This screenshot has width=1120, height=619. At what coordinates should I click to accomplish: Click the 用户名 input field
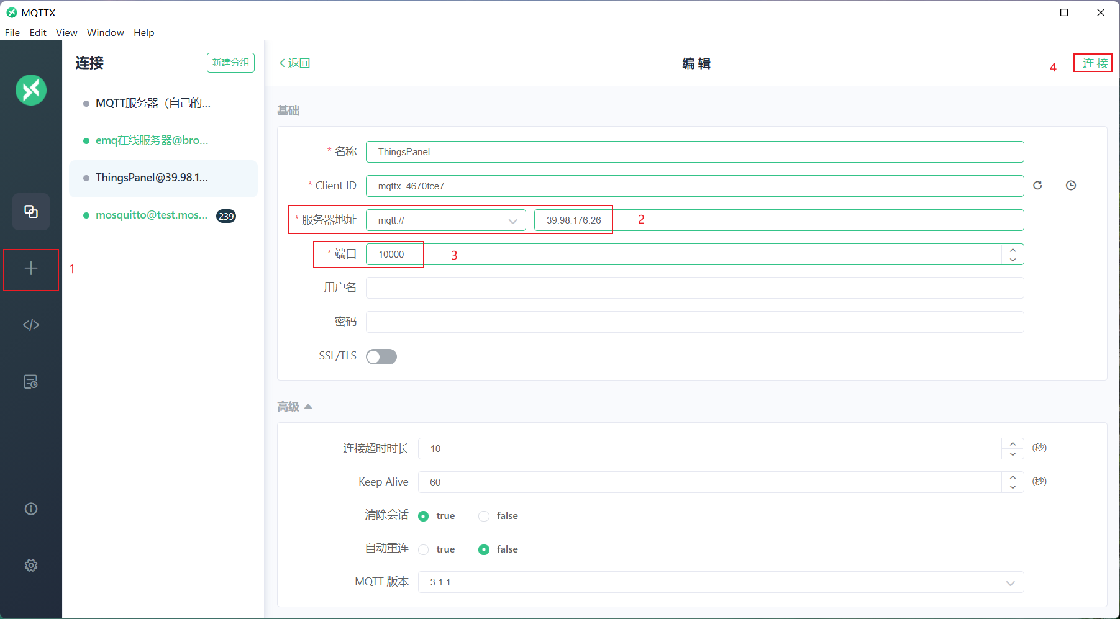(x=694, y=288)
